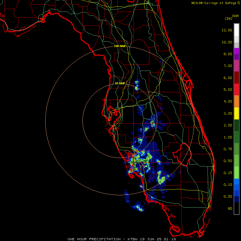241x241 pixels.
Task: Click the 3.00 inch legend label
Action: click(228, 114)
